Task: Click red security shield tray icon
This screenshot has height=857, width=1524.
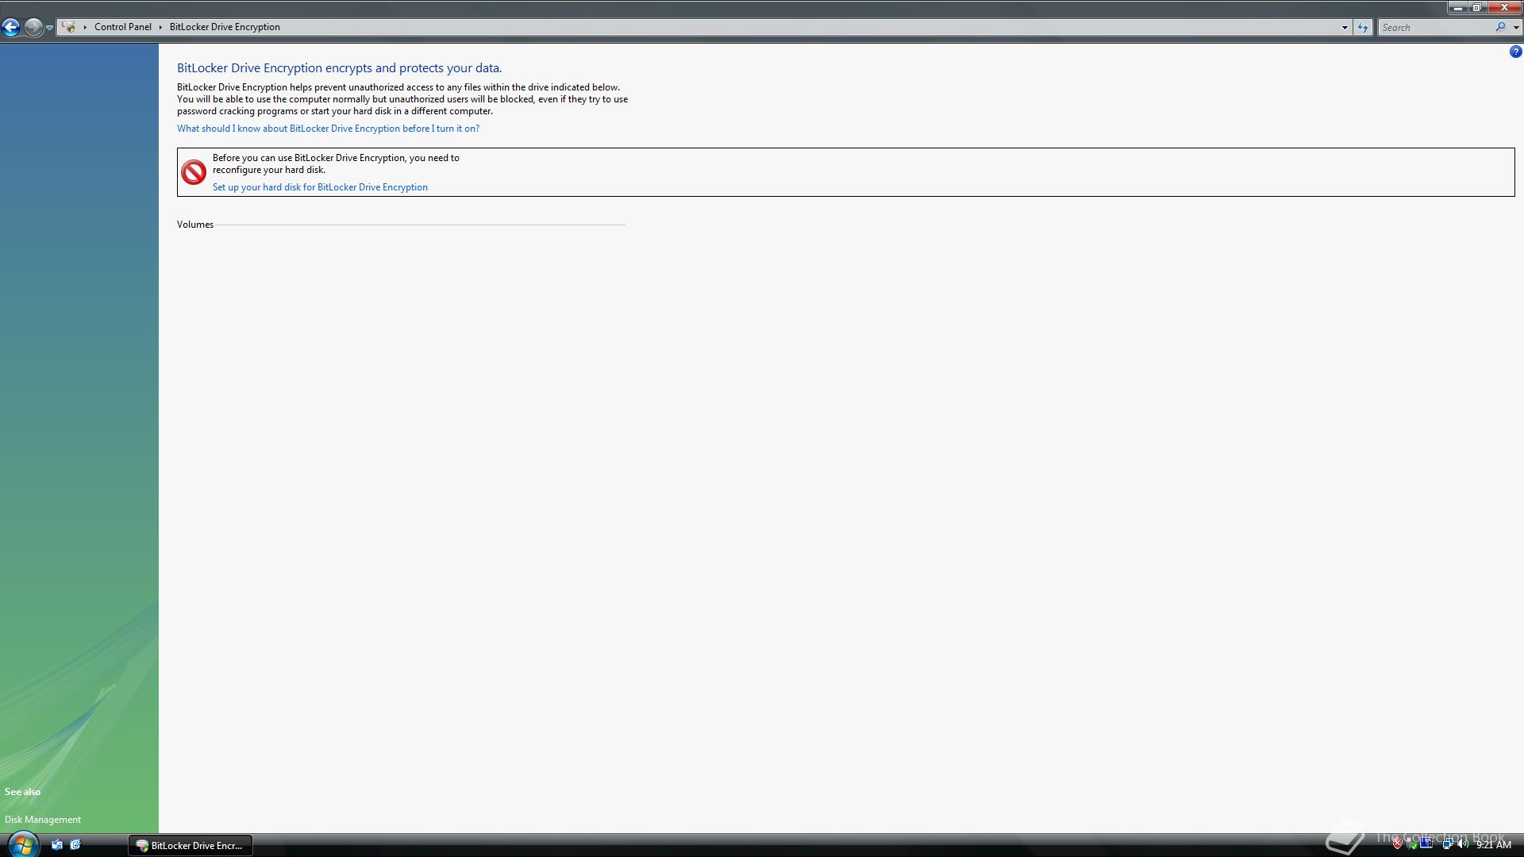Action: coord(1398,844)
